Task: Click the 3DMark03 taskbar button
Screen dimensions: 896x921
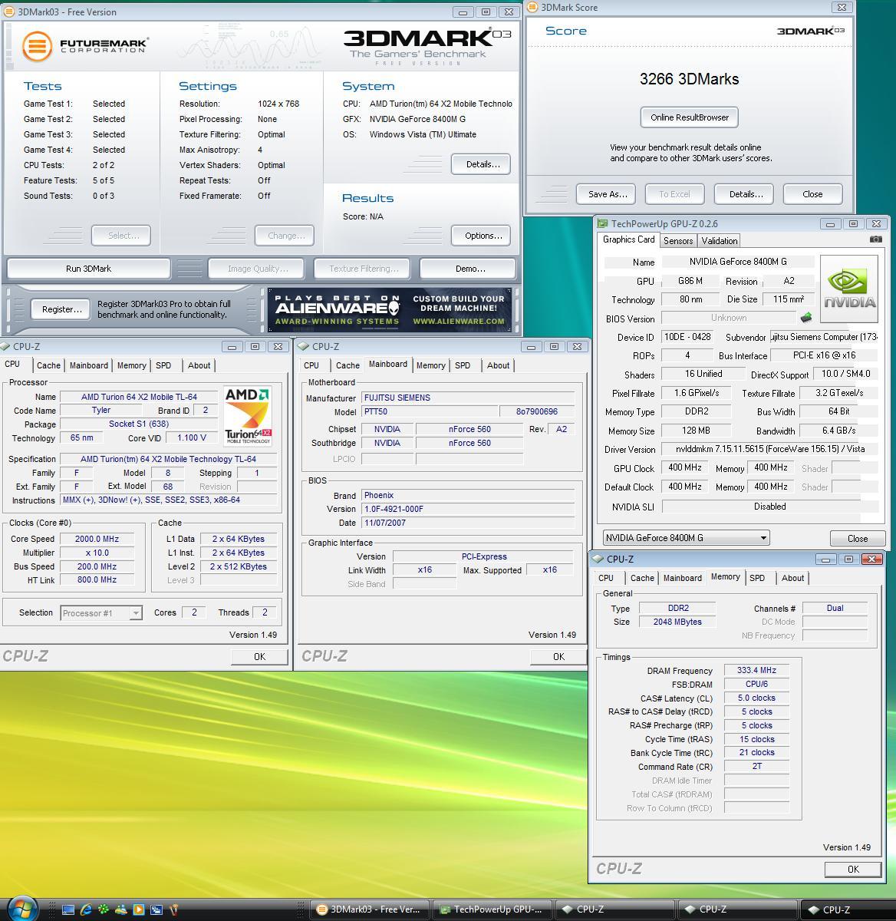Action: click(x=370, y=909)
